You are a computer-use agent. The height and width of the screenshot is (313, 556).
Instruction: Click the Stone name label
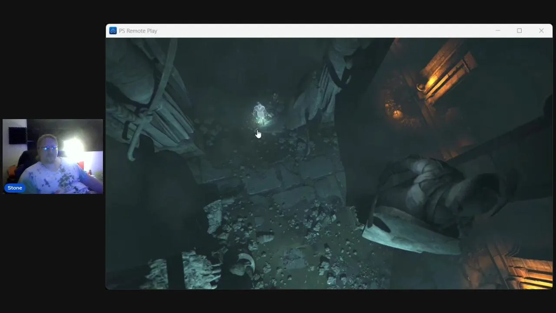[15, 188]
